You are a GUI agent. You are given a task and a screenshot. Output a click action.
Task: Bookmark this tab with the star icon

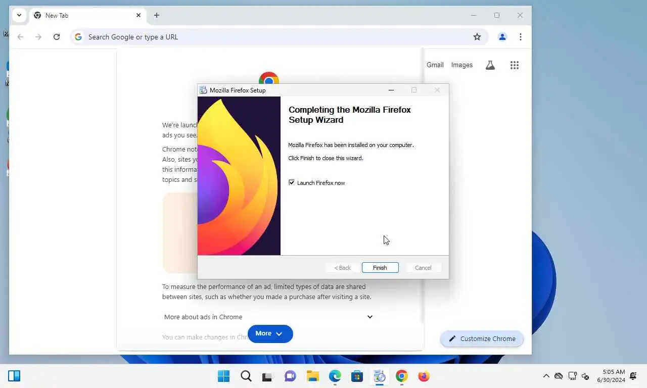tap(477, 37)
